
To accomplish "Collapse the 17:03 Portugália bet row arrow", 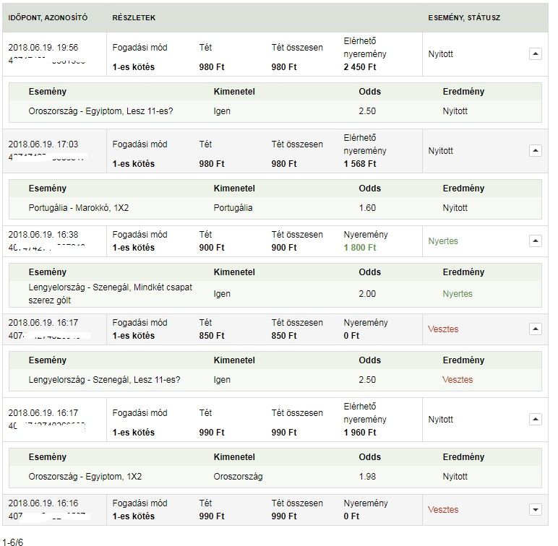I will tap(535, 150).
